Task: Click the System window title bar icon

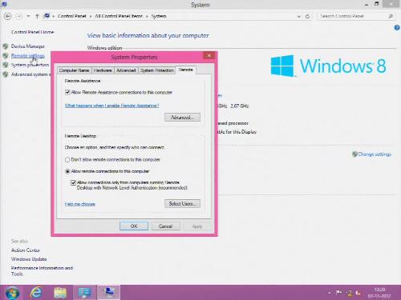Action: (4, 4)
